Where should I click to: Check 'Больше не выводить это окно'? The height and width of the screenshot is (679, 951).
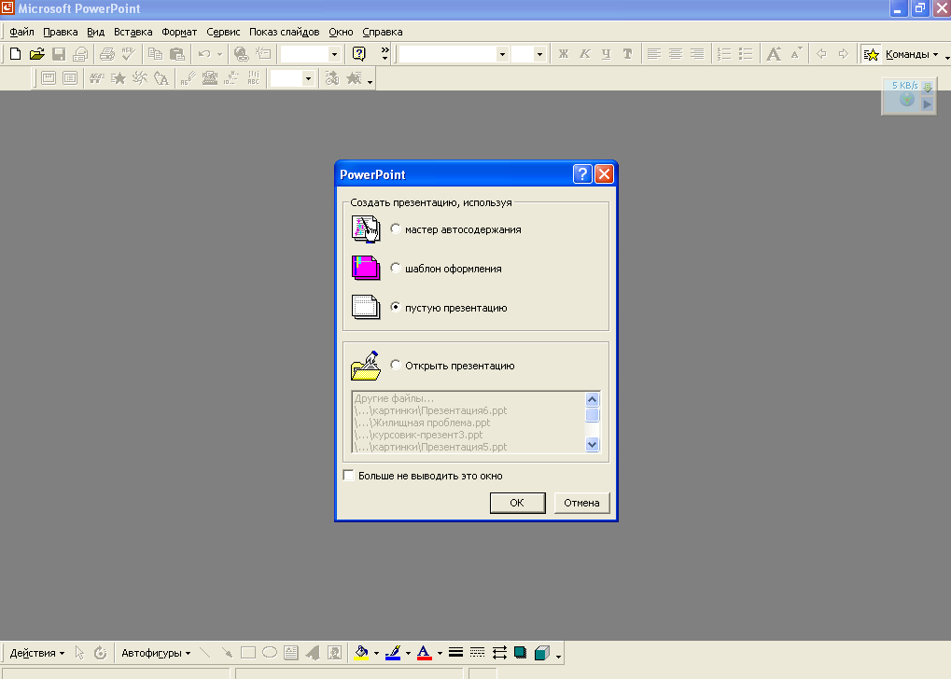[349, 476]
